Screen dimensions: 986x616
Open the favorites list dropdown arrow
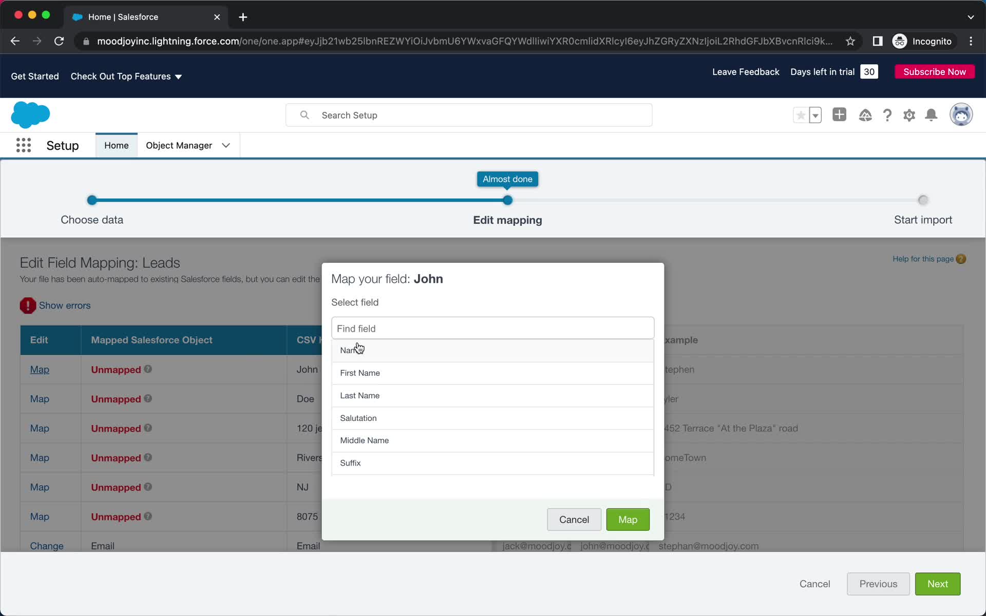pyautogui.click(x=815, y=115)
